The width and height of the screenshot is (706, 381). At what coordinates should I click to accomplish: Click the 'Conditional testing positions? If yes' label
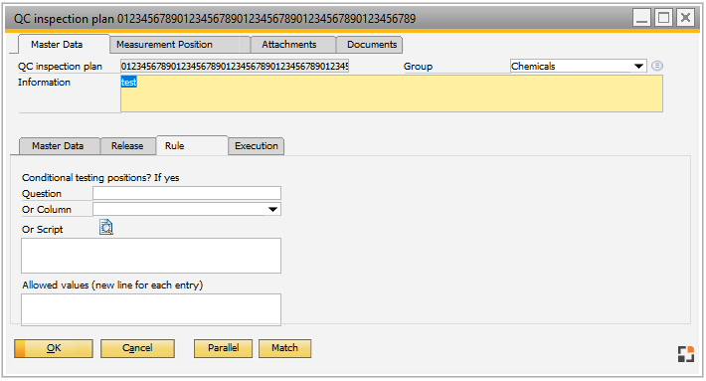tap(100, 177)
